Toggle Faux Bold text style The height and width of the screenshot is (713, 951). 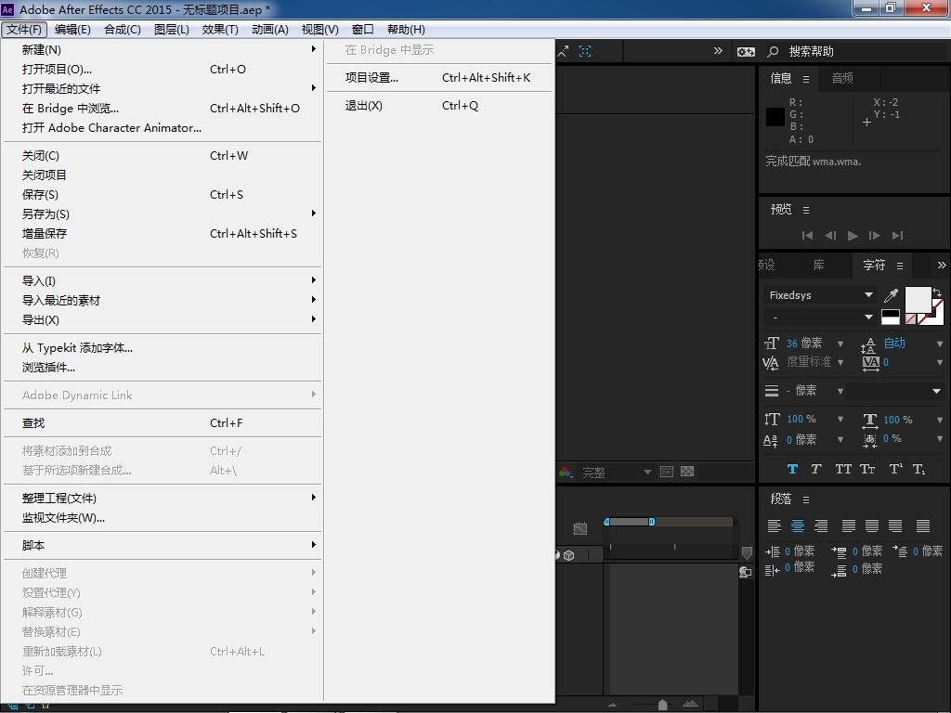(x=792, y=469)
